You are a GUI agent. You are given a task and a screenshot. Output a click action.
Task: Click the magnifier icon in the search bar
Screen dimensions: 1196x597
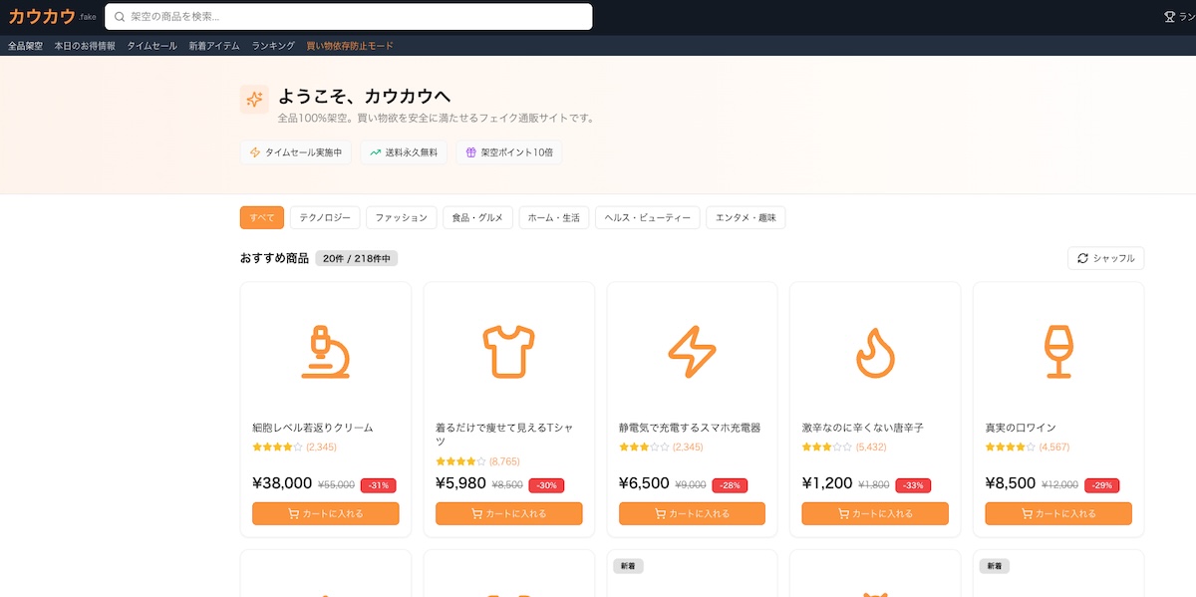click(120, 17)
